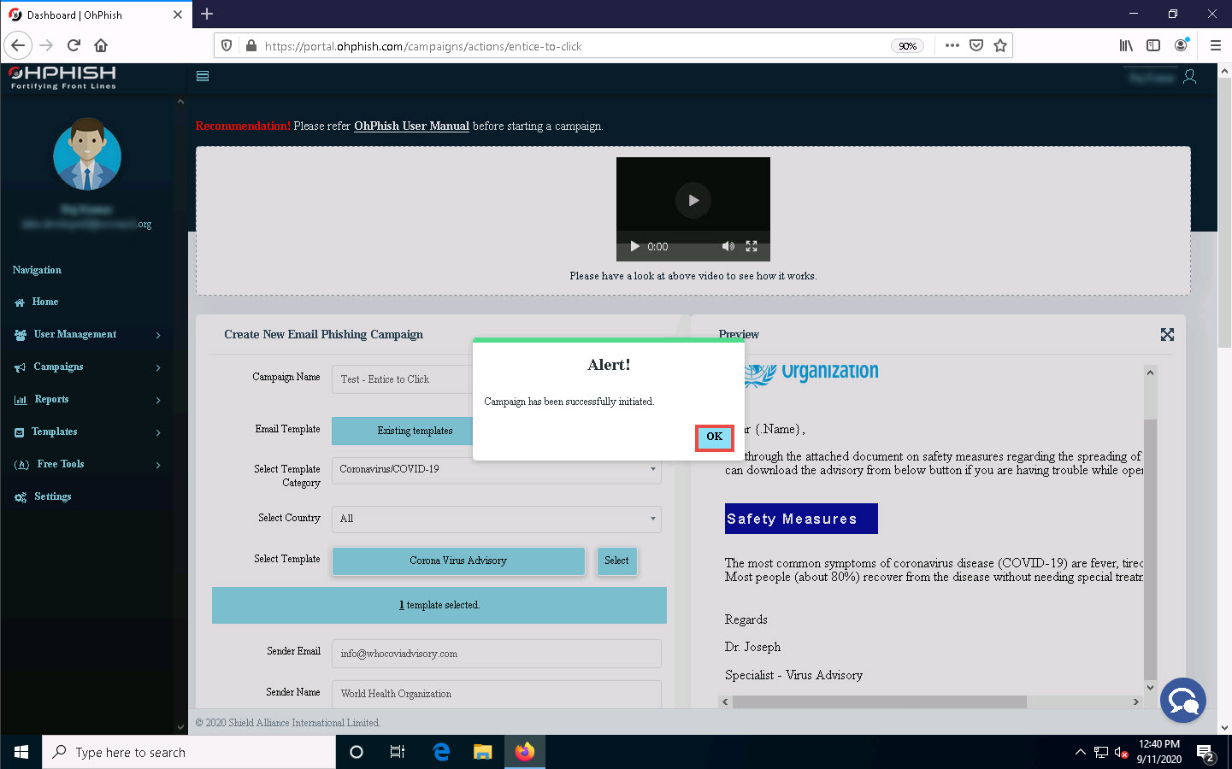Play the tutorial video with the center play button
The image size is (1232, 769).
(693, 200)
